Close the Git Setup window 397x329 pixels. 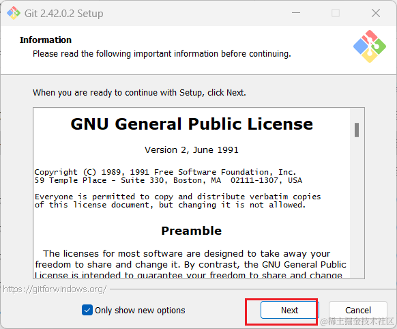coord(376,13)
